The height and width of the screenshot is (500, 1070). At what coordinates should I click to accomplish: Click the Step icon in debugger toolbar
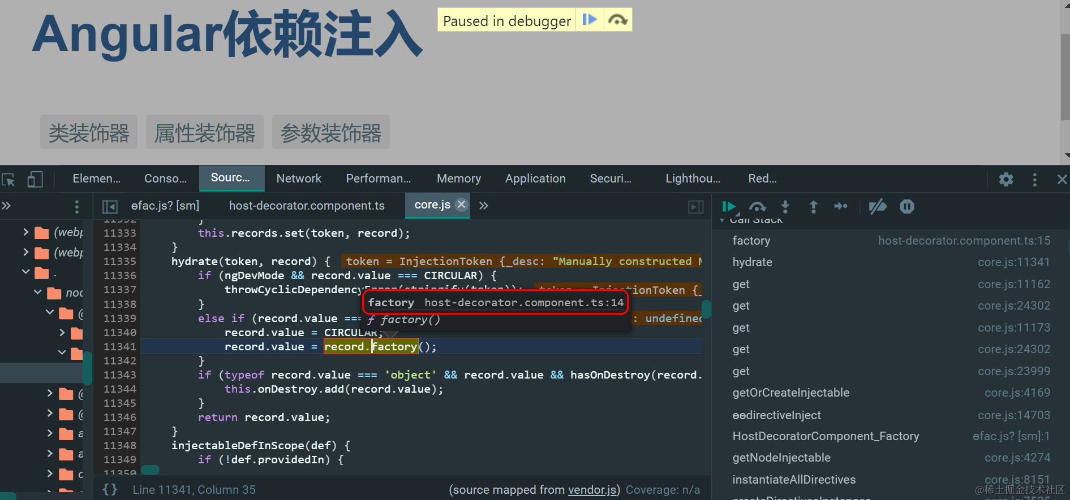[x=841, y=206]
